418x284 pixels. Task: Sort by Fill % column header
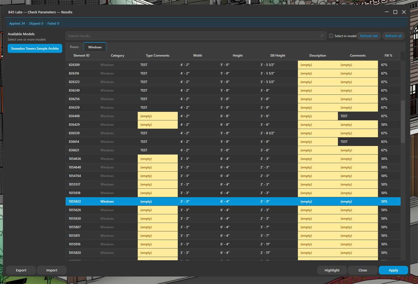(388, 56)
